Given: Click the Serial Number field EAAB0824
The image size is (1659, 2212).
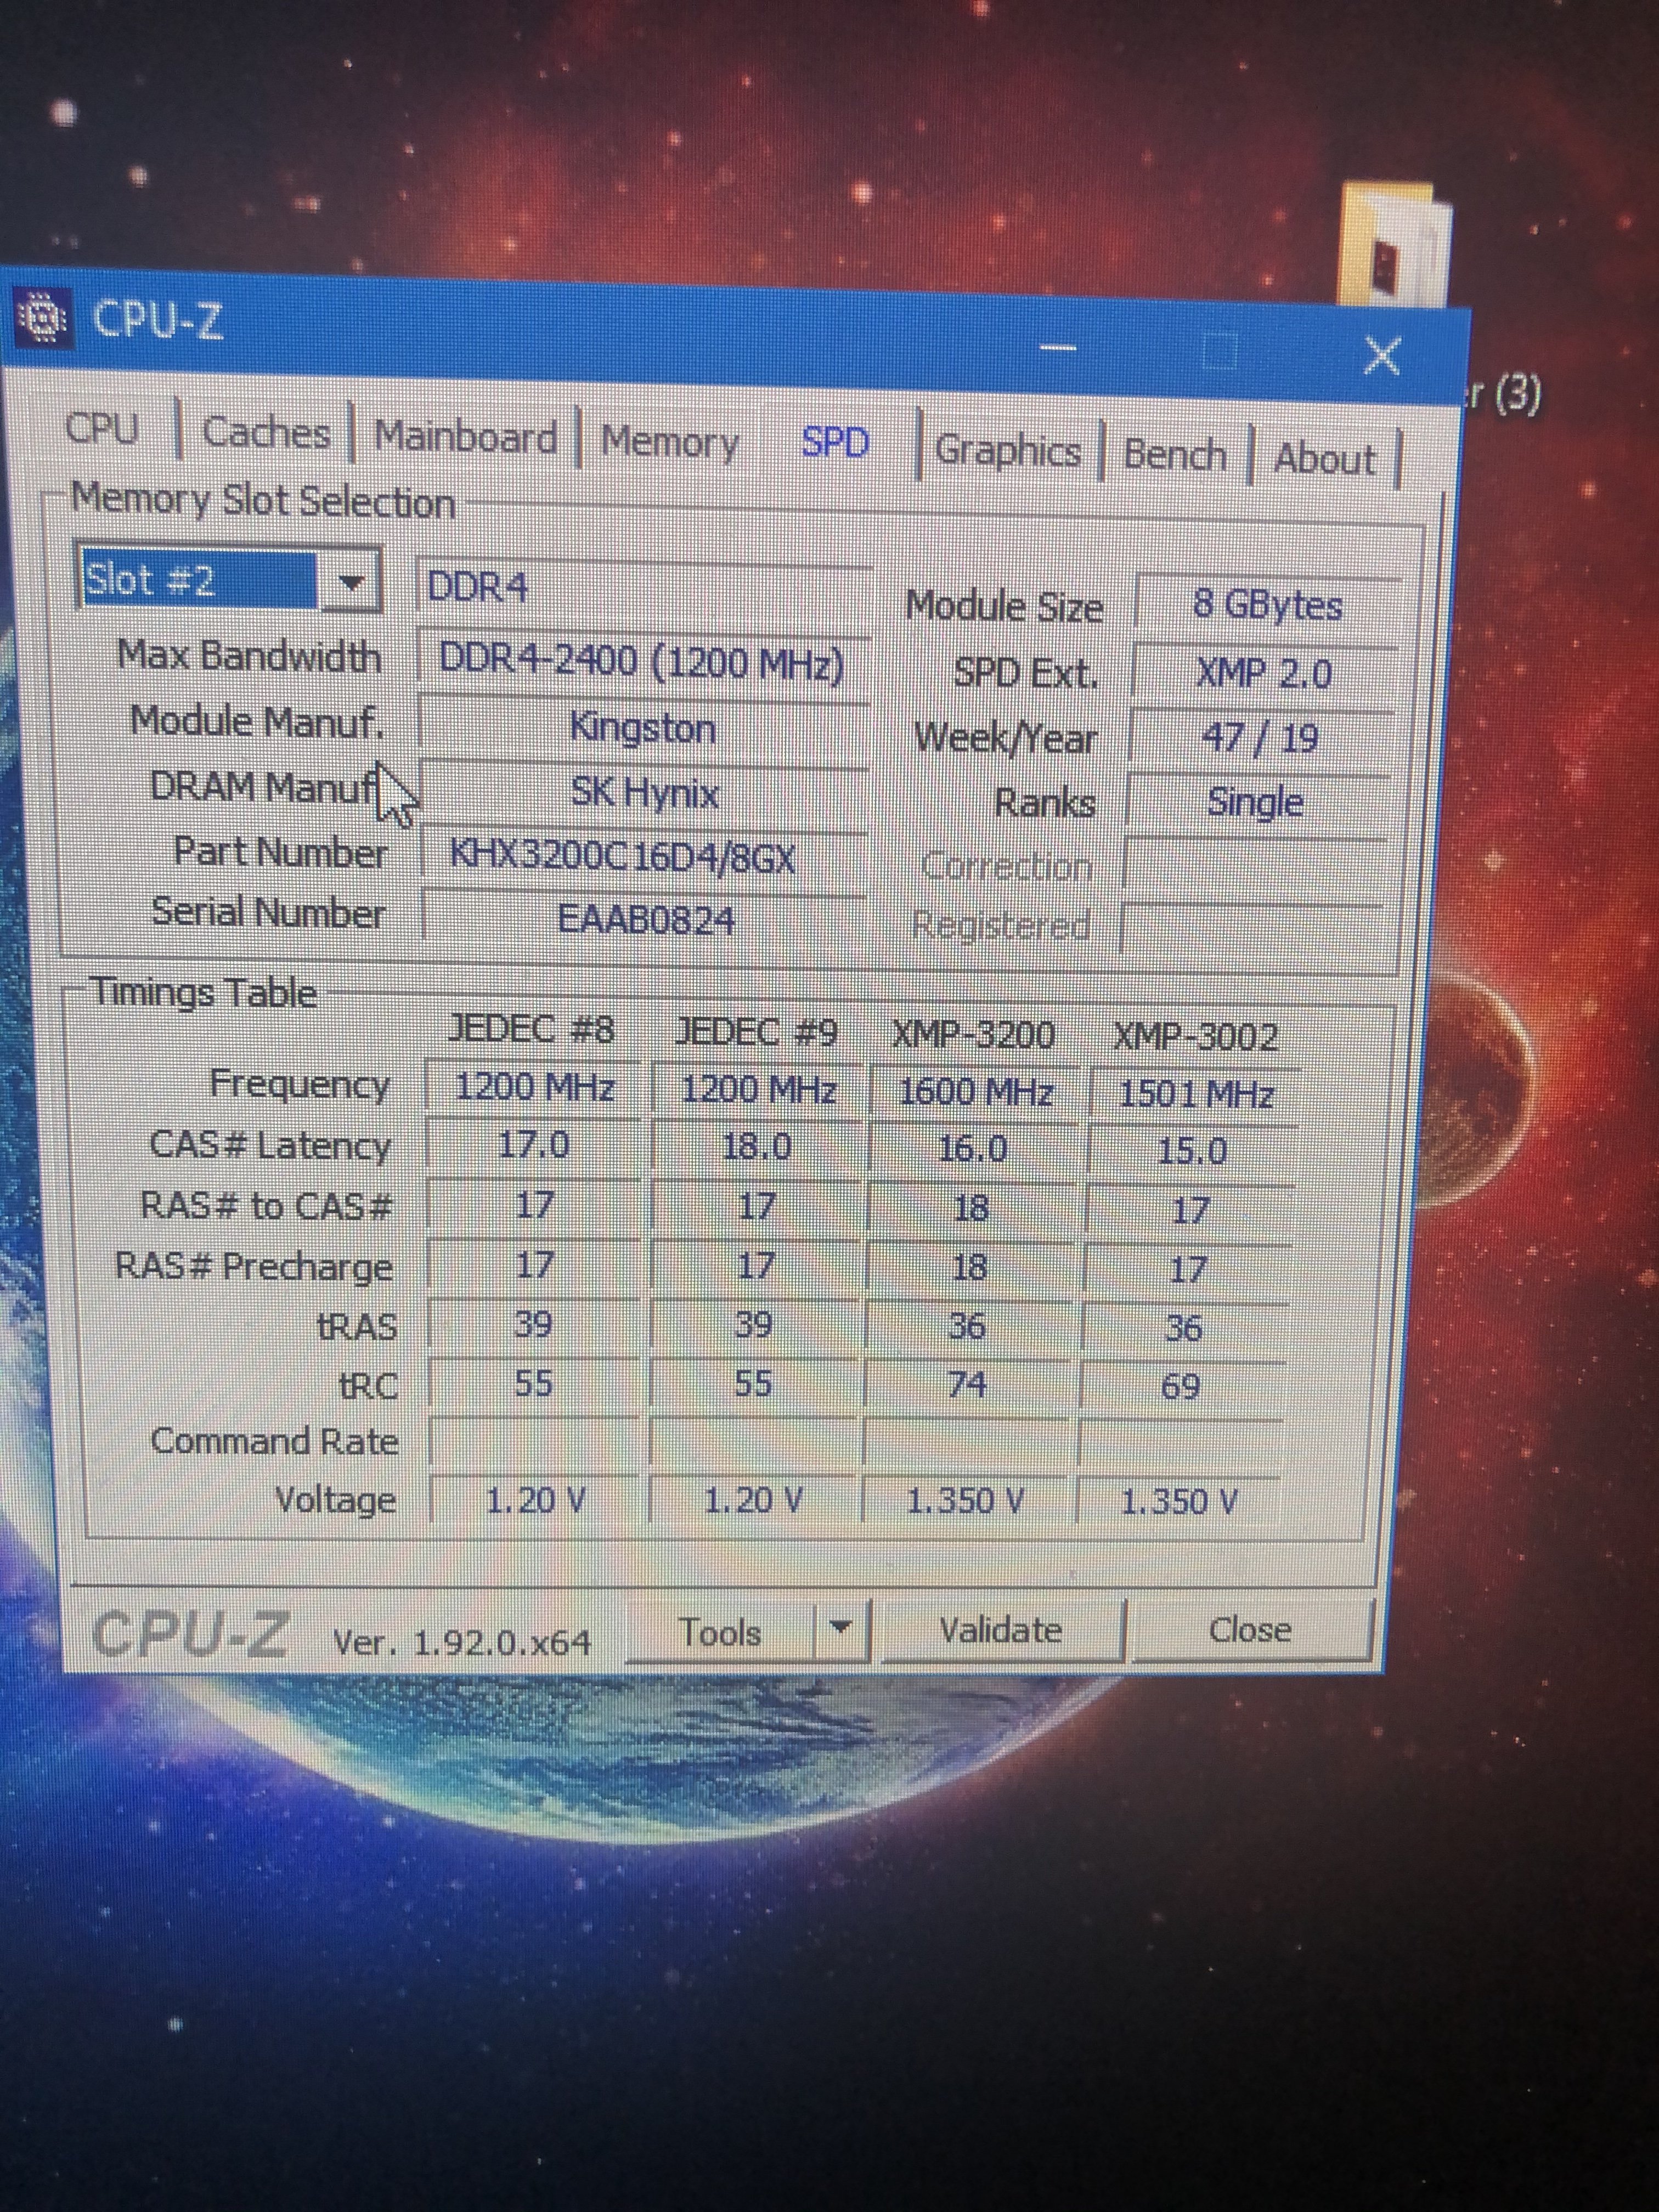Looking at the screenshot, I should (x=644, y=918).
